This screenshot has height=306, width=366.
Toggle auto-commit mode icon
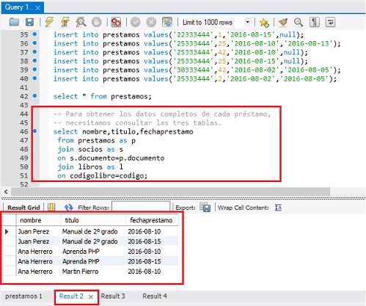[167, 22]
